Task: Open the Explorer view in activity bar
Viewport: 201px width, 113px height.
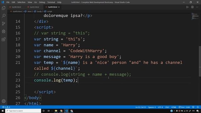Action: 3,8
